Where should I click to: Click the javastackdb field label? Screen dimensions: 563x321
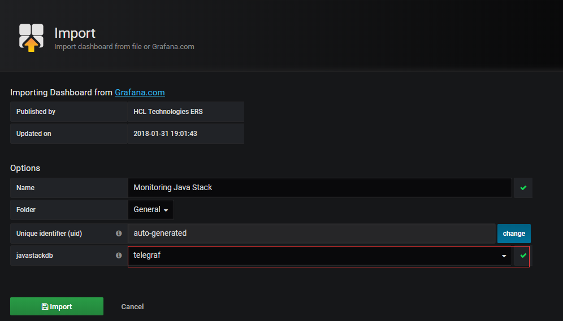pos(36,256)
